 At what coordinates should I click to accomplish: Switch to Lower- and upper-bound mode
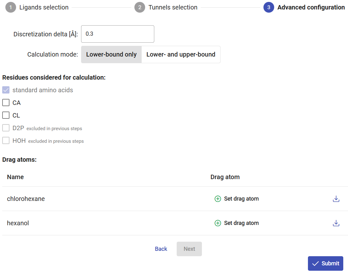point(181,54)
